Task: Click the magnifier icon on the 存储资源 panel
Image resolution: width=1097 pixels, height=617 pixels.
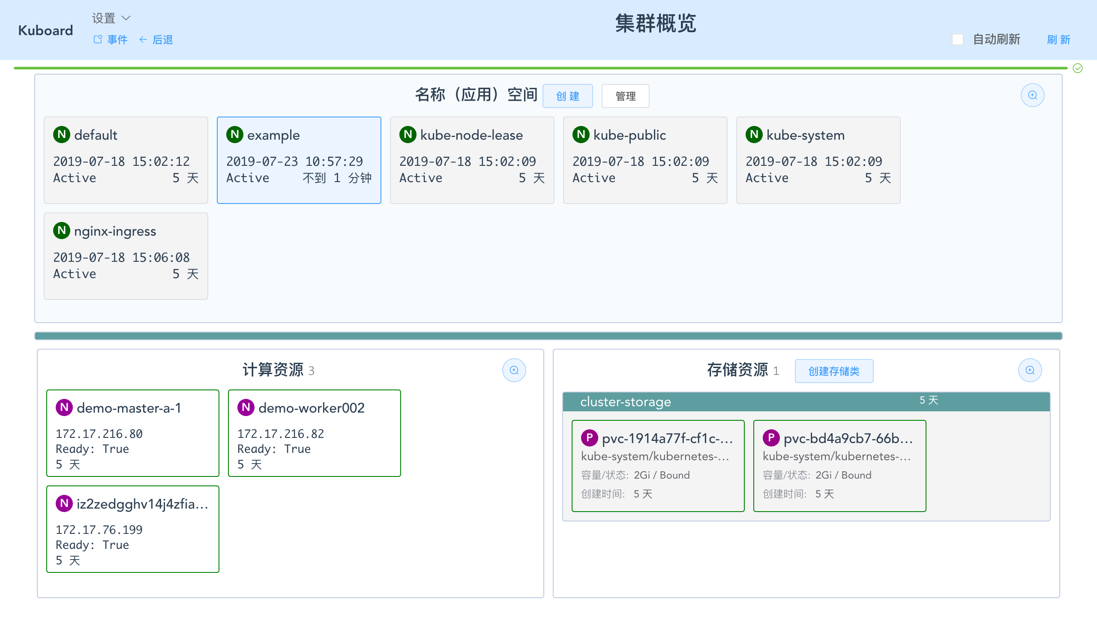Action: click(1030, 370)
